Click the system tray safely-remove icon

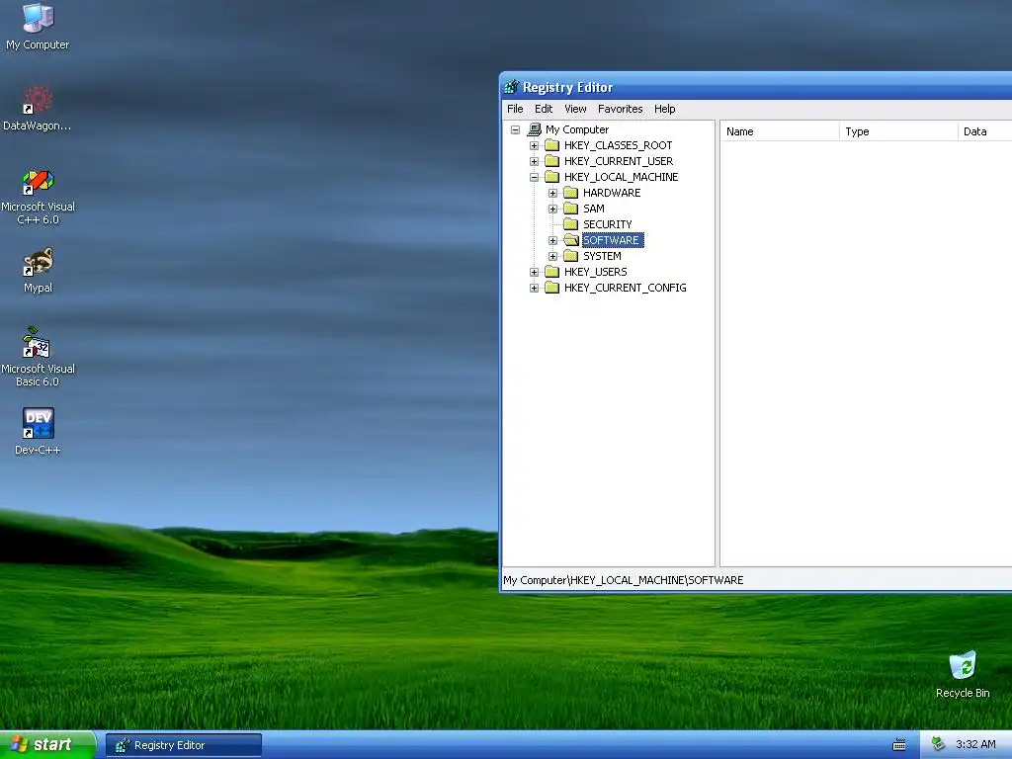[x=939, y=744]
